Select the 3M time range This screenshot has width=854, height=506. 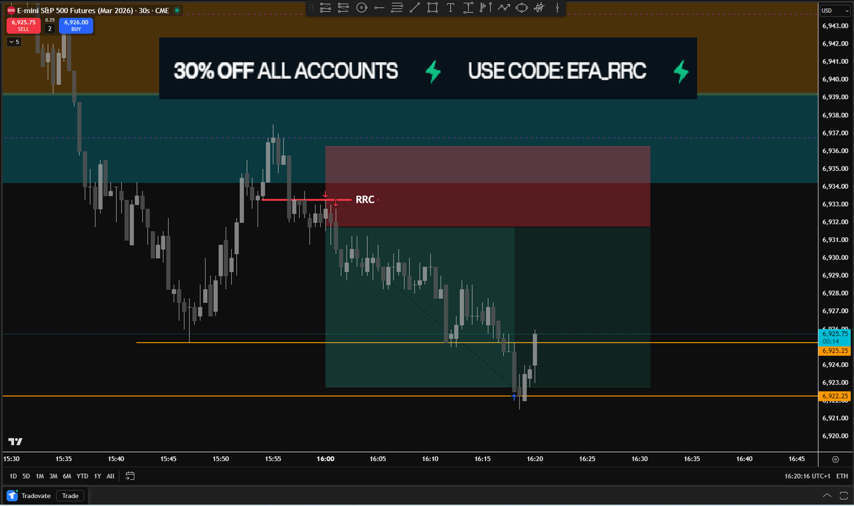pyautogui.click(x=53, y=476)
